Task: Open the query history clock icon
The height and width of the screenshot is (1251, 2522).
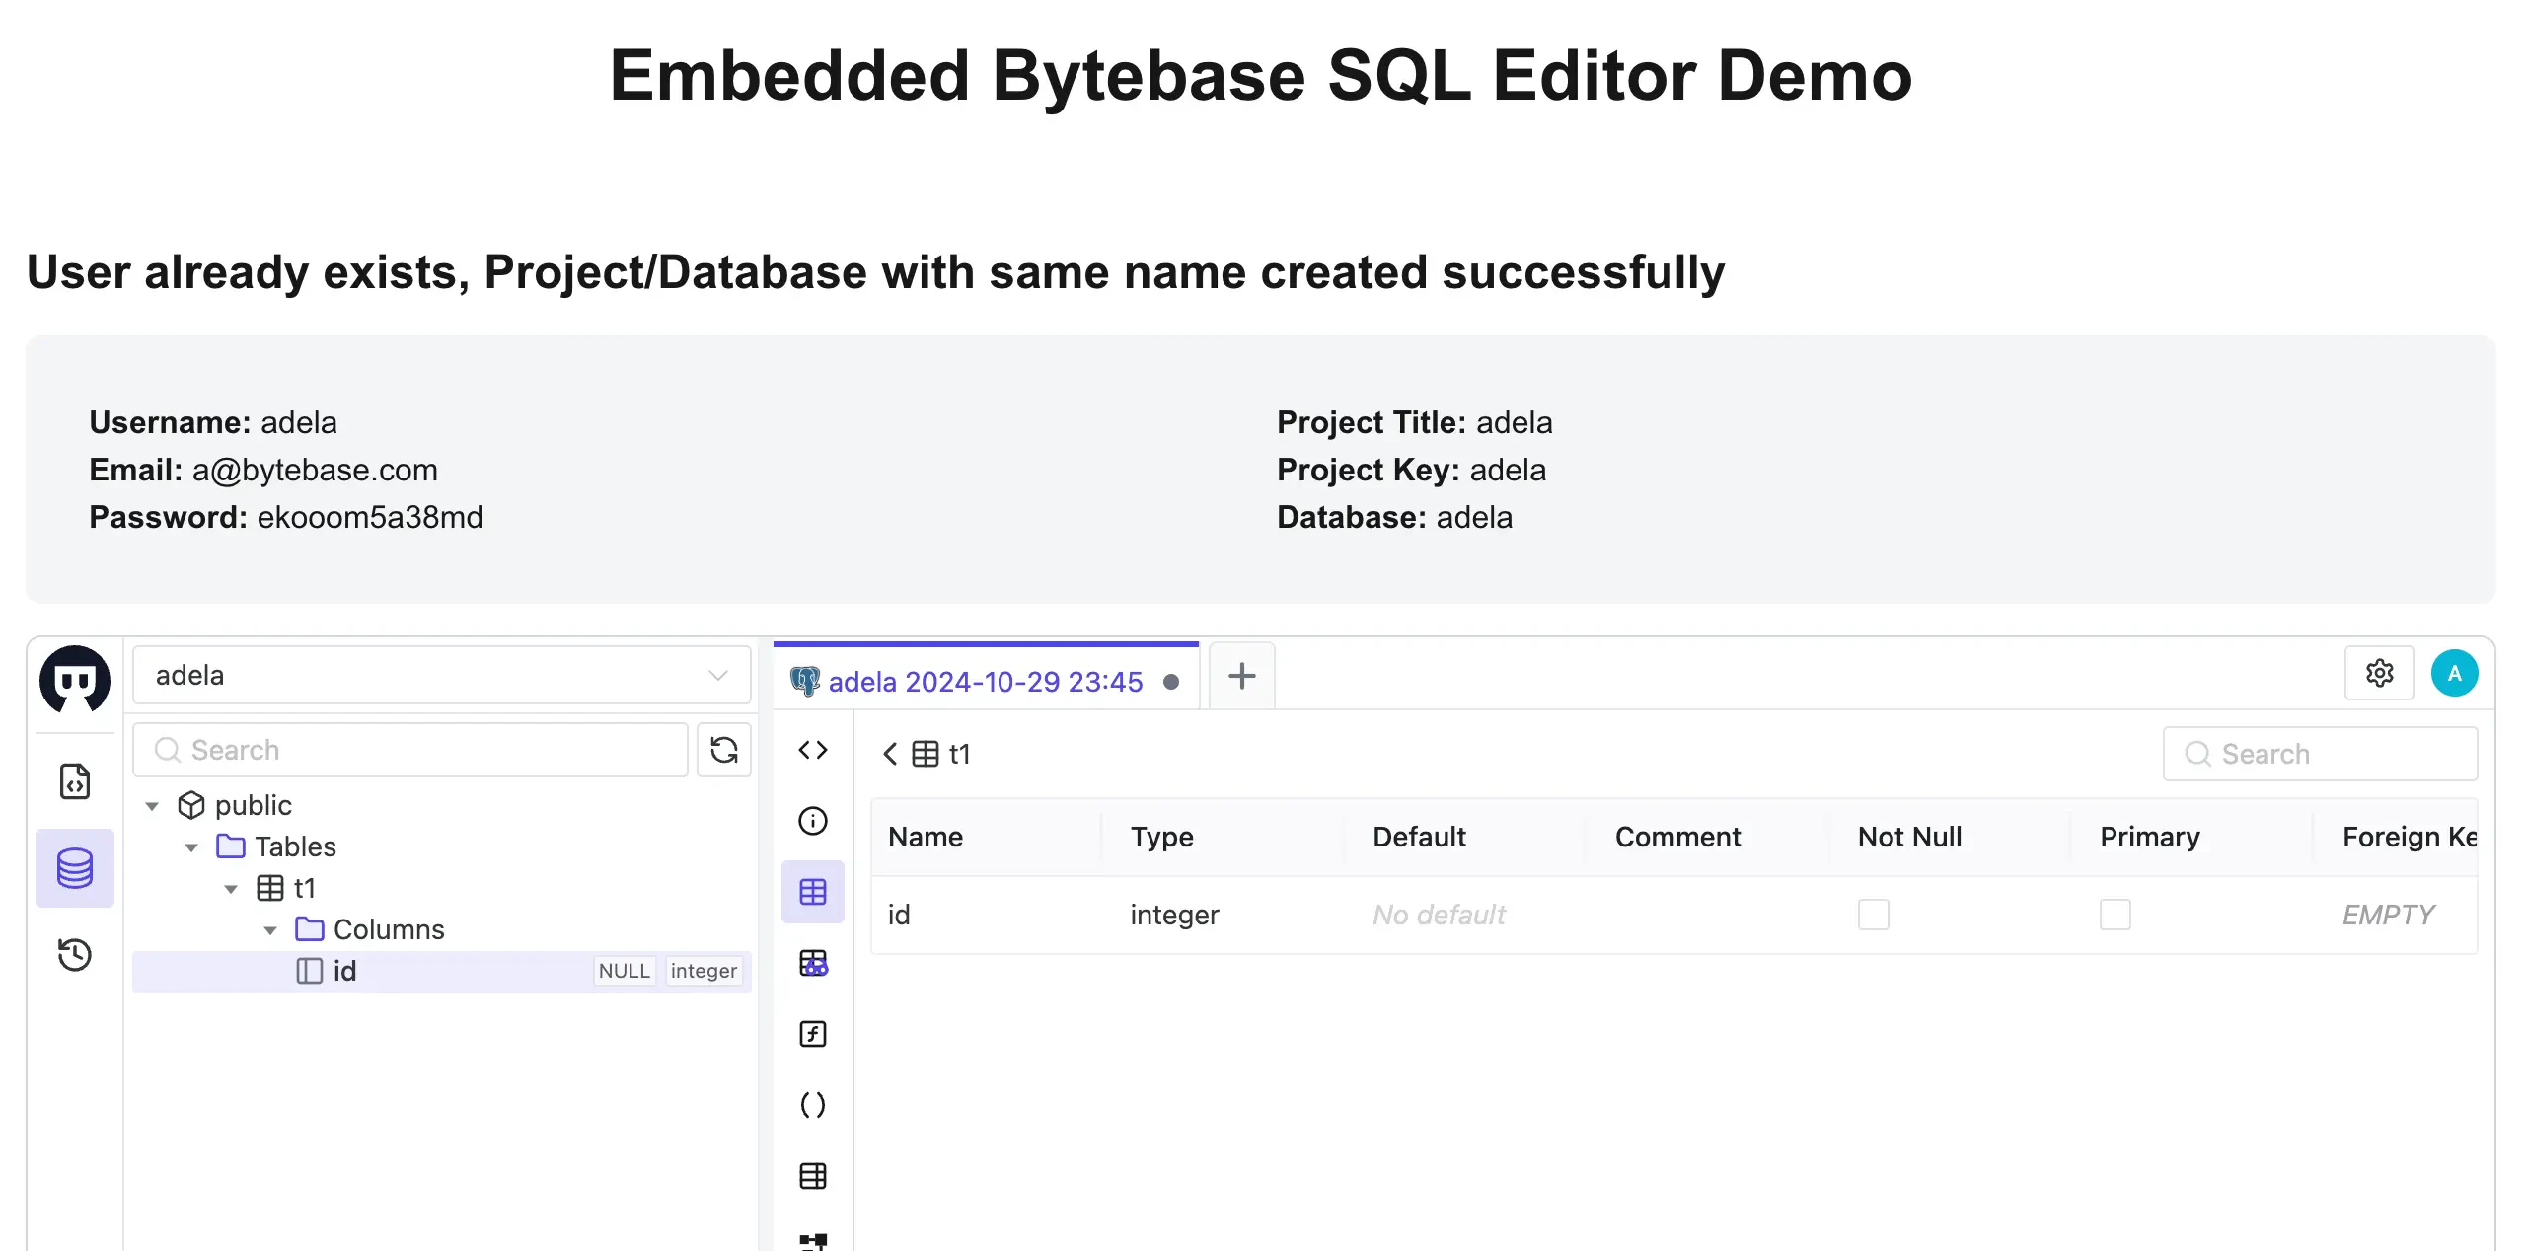Action: (x=75, y=954)
